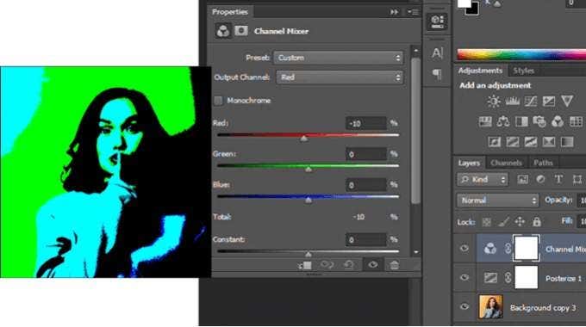Image resolution: width=586 pixels, height=327 pixels.
Task: Open the Preset dropdown
Action: pyautogui.click(x=339, y=58)
